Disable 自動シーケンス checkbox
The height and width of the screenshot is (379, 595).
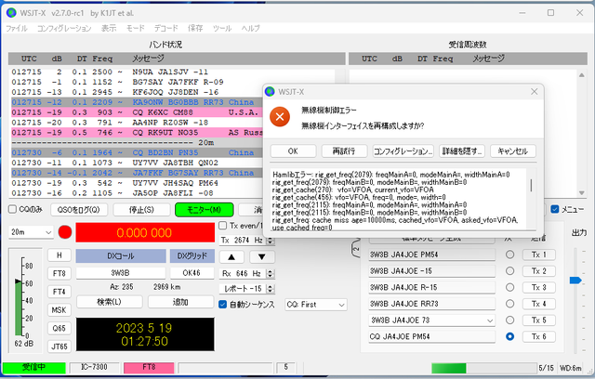tap(223, 305)
